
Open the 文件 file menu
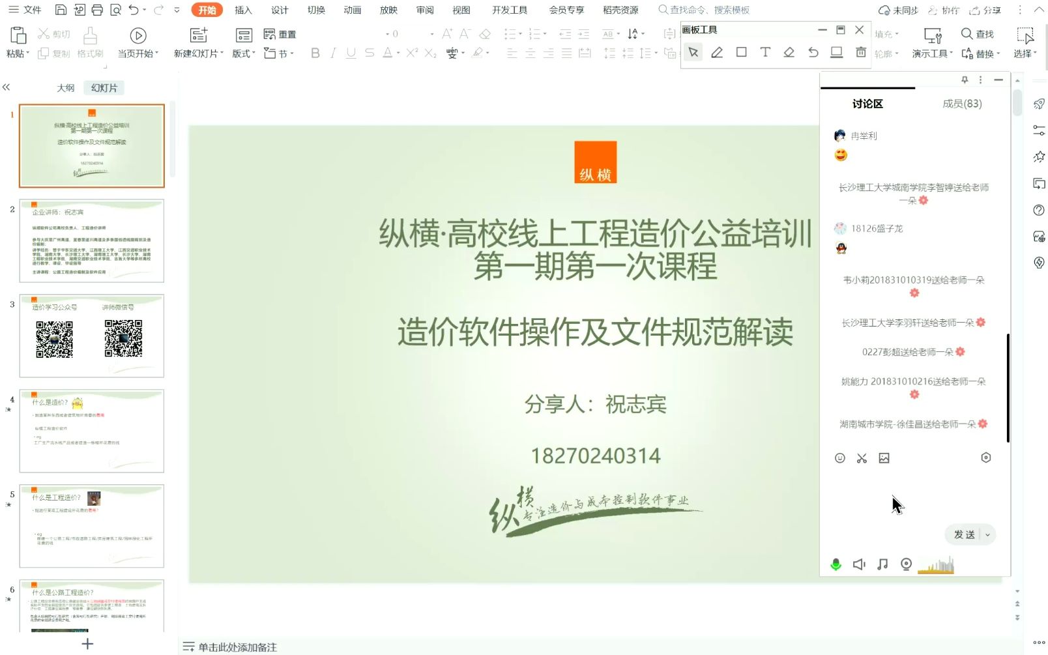[25, 10]
